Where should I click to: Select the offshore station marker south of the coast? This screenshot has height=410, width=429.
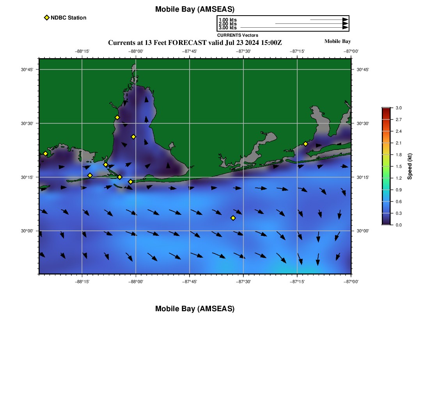point(233,218)
